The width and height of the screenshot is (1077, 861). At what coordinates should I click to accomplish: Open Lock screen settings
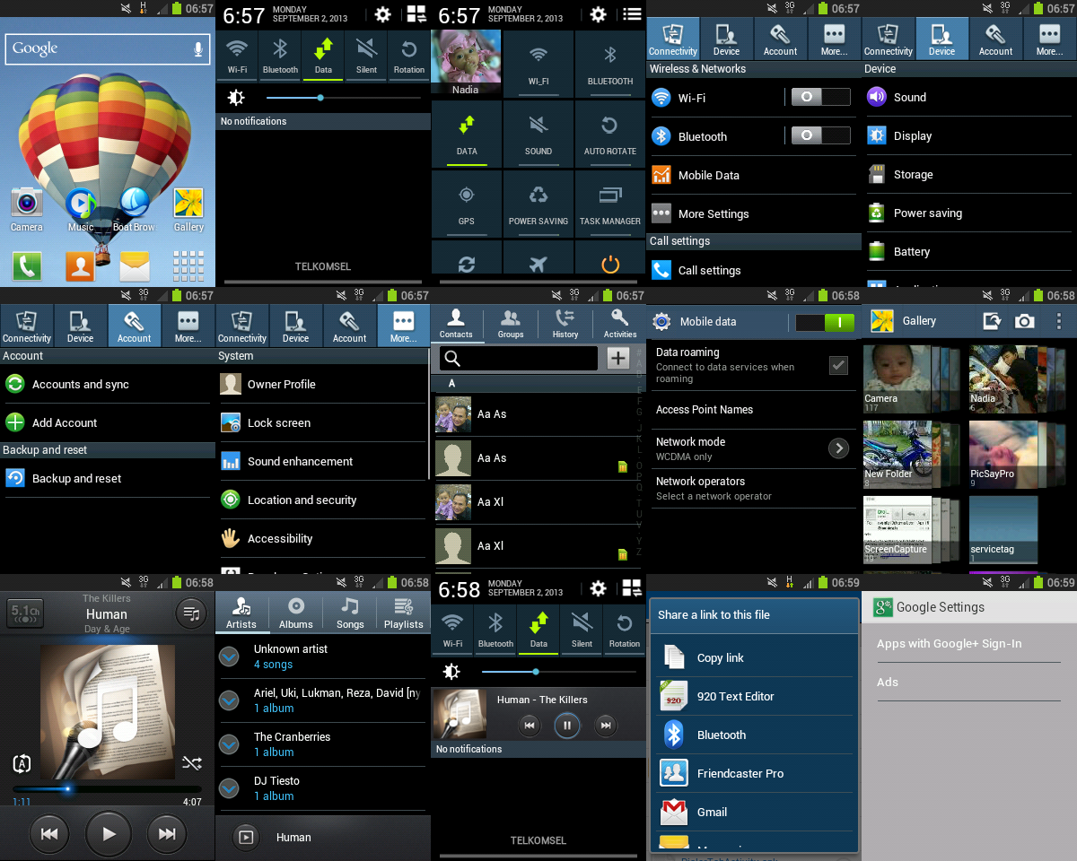point(323,422)
